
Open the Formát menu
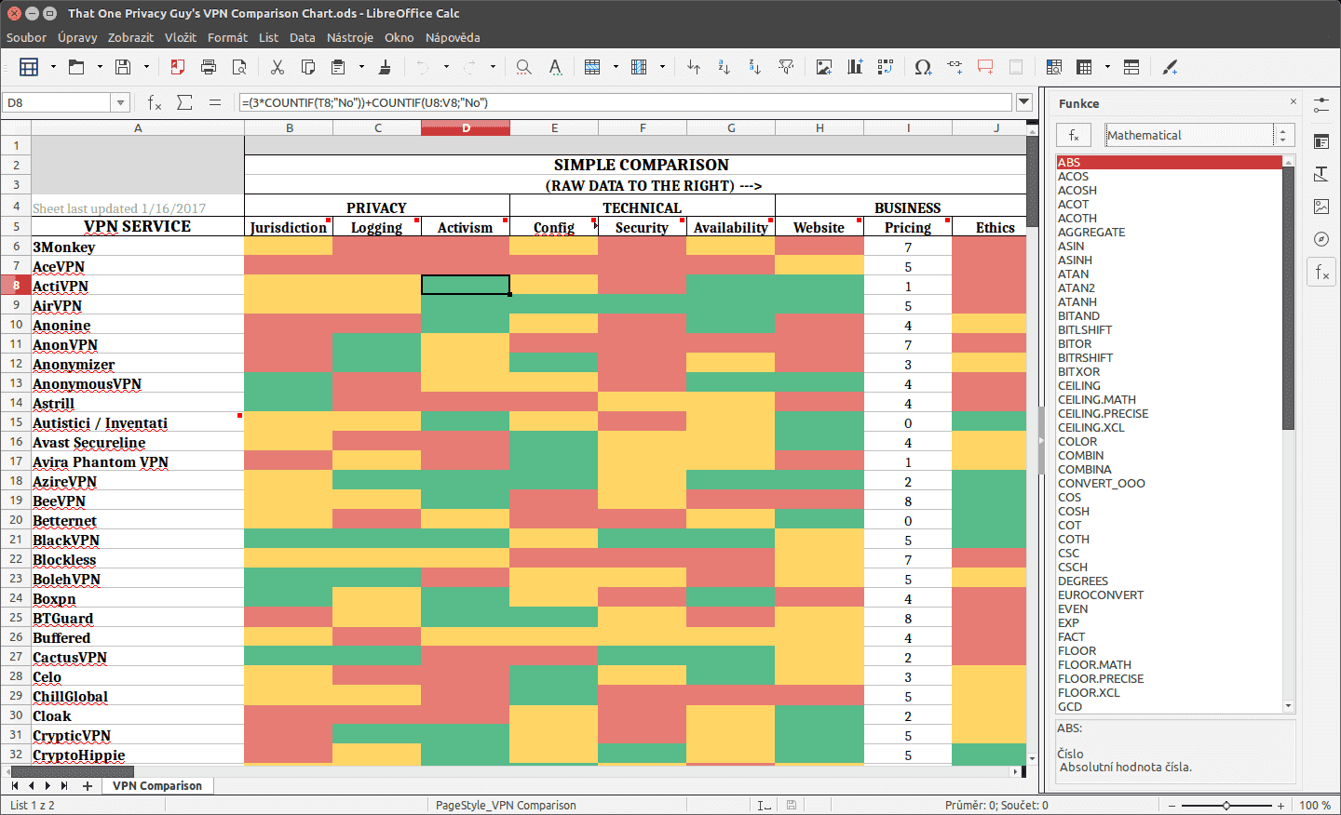click(227, 37)
